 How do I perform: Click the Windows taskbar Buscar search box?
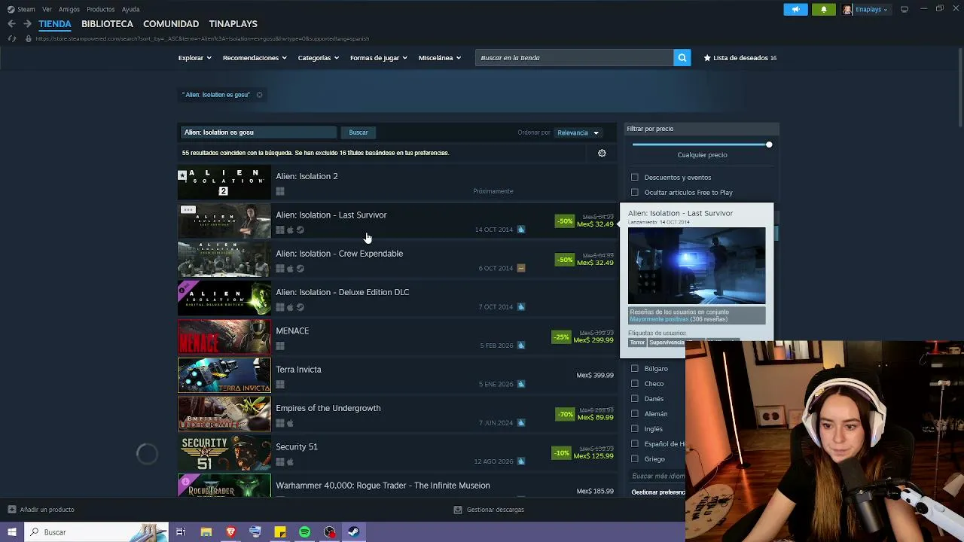(96, 532)
